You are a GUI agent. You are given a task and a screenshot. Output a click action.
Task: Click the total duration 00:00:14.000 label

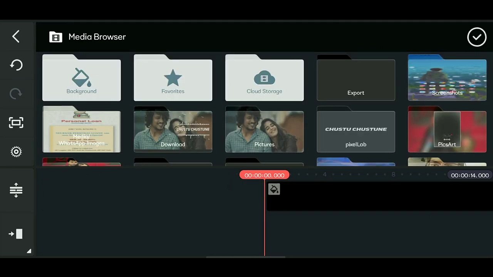(x=470, y=175)
